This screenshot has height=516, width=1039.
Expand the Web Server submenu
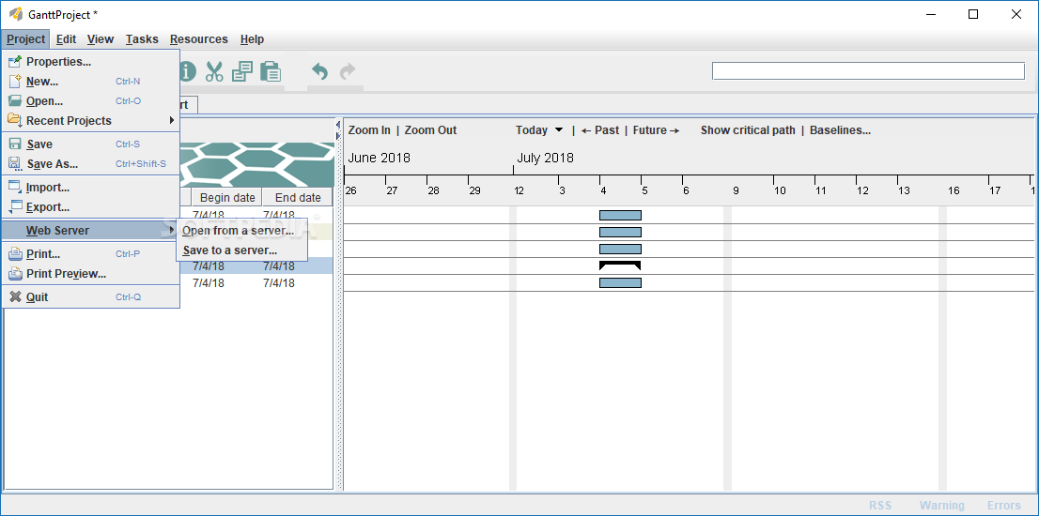coord(90,230)
